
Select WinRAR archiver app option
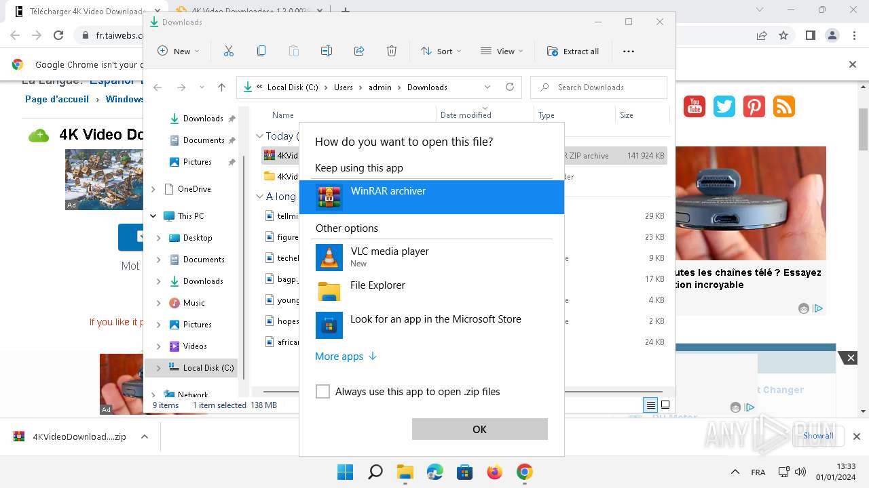pyautogui.click(x=432, y=197)
